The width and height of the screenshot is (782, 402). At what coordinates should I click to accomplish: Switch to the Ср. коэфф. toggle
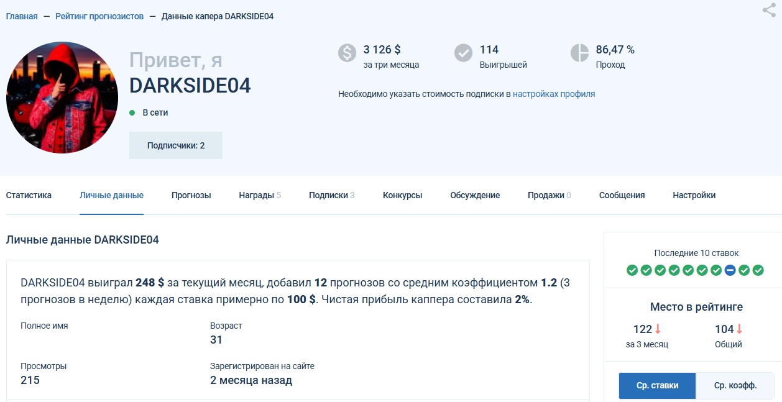735,386
